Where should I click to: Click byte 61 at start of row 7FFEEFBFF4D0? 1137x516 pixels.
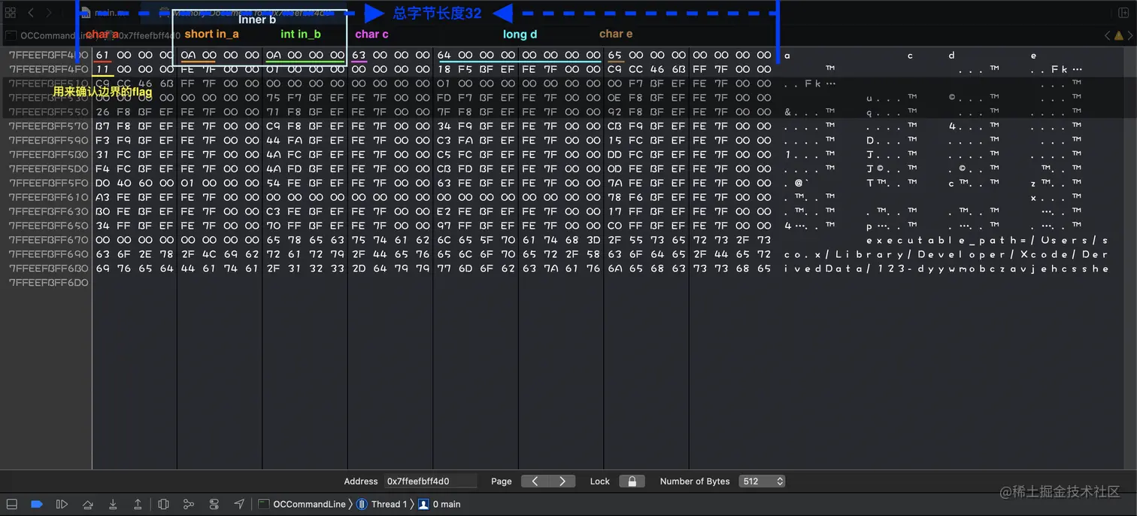click(x=103, y=55)
